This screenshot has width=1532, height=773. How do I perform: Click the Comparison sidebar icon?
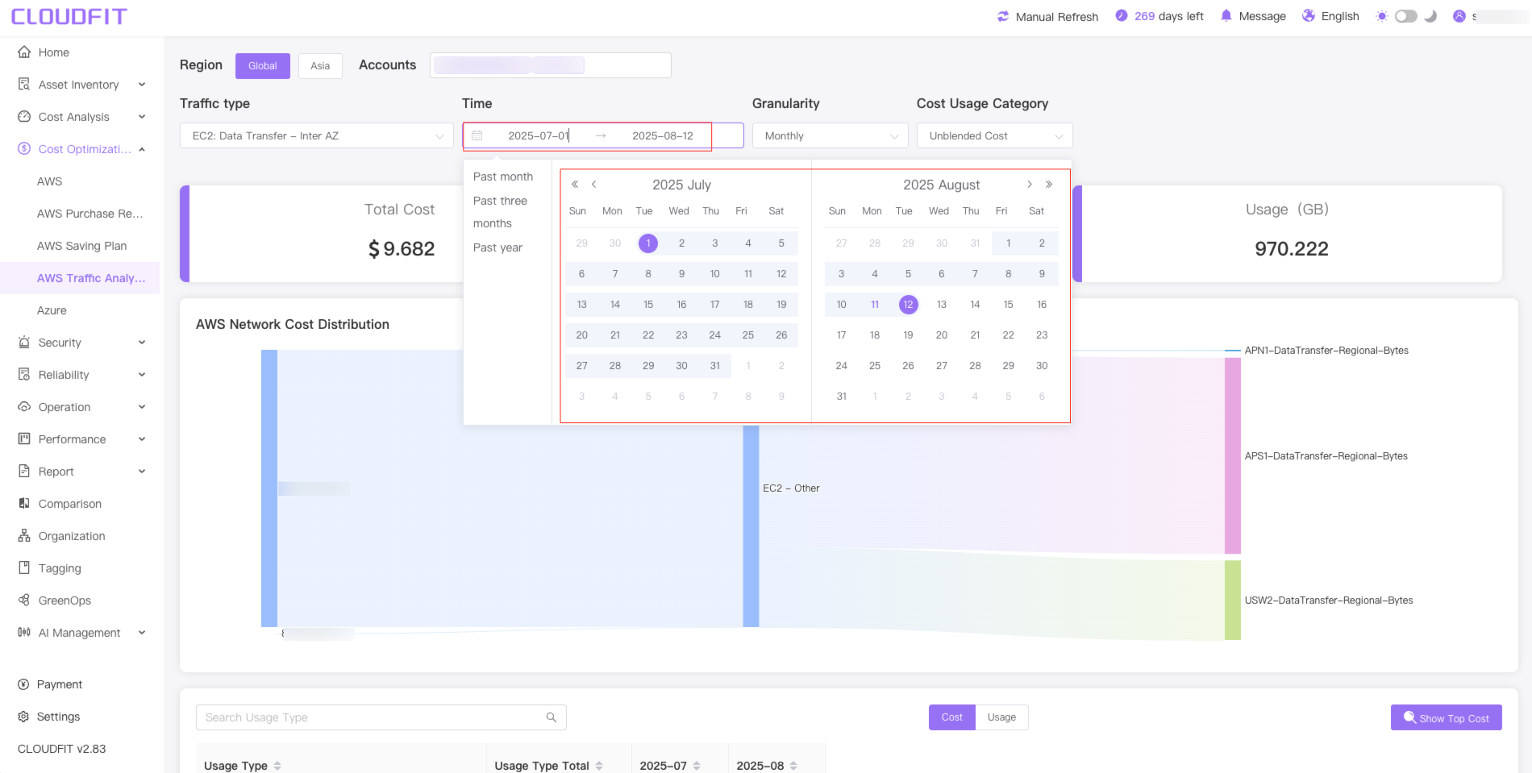pos(24,504)
